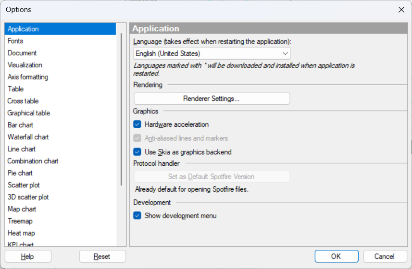Open the Visualization options page
Viewport: 412px width, 269px height.
(25, 65)
